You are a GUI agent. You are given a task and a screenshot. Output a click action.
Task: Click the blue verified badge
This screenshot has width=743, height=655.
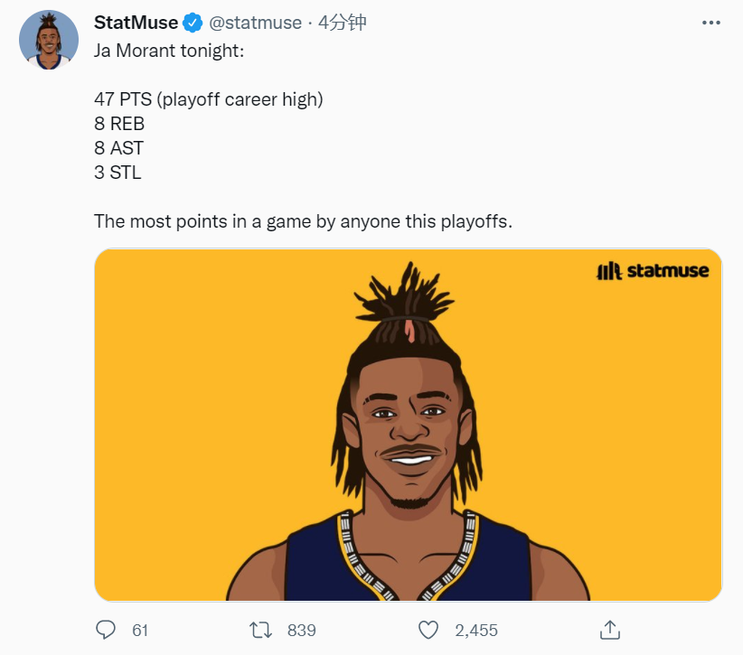click(x=193, y=23)
